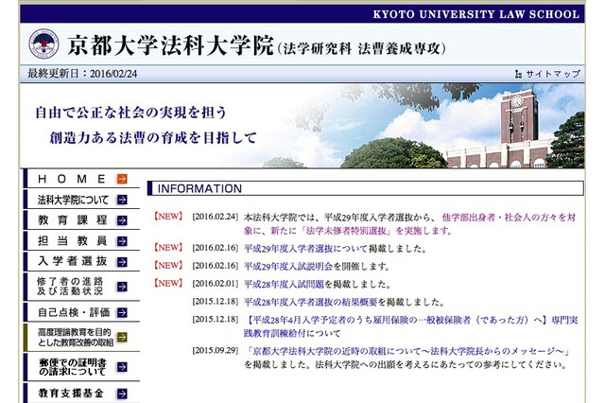Click the INFORMATION section heading
The image size is (605, 403).
199,188
